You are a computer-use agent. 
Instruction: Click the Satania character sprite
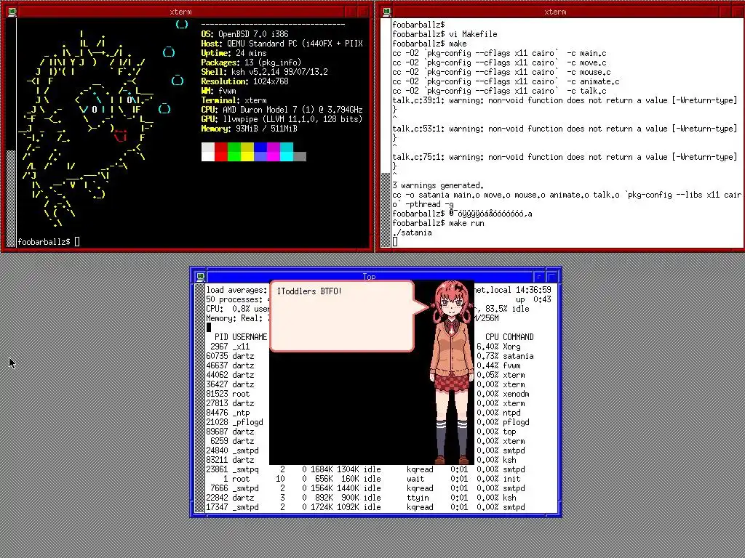(452, 373)
